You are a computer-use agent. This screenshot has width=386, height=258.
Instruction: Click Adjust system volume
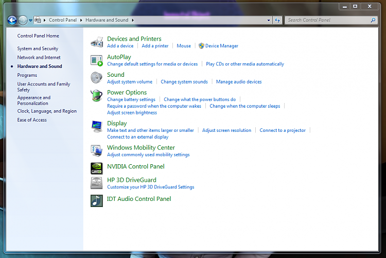click(130, 82)
